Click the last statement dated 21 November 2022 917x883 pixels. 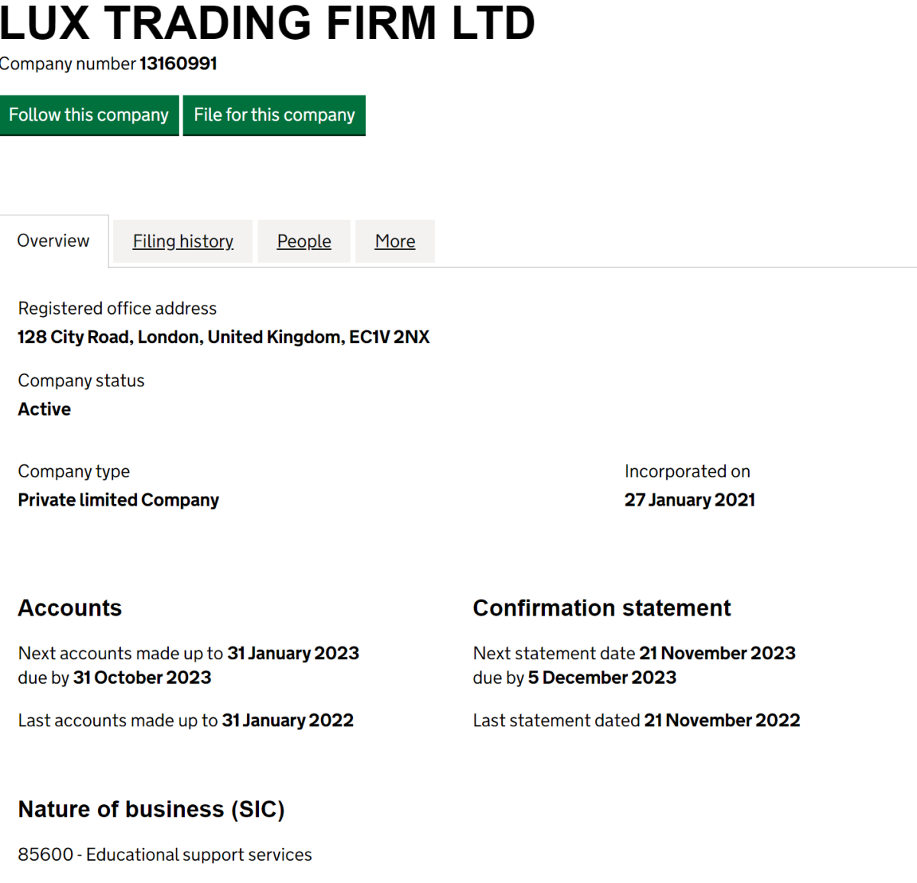point(721,720)
